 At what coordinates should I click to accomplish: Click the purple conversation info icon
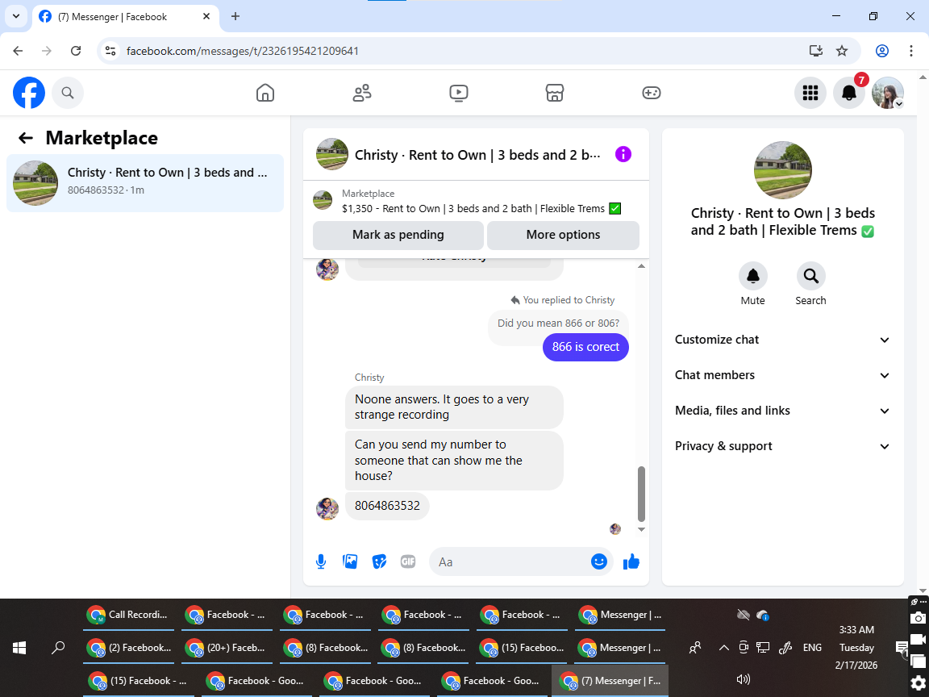pos(623,154)
